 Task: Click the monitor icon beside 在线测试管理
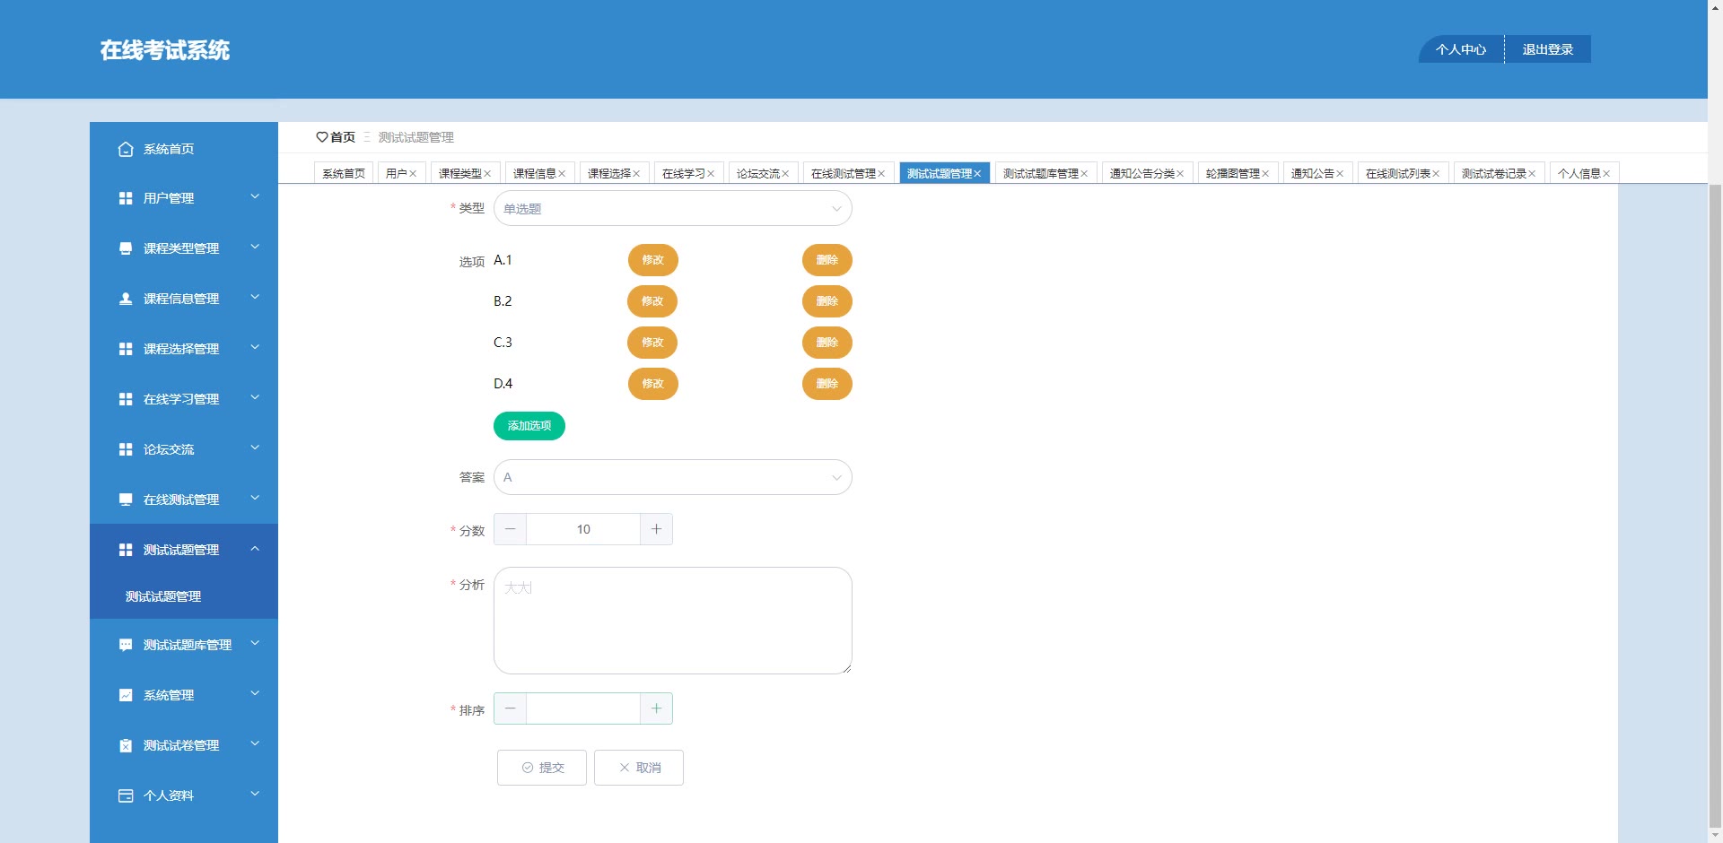pyautogui.click(x=126, y=500)
